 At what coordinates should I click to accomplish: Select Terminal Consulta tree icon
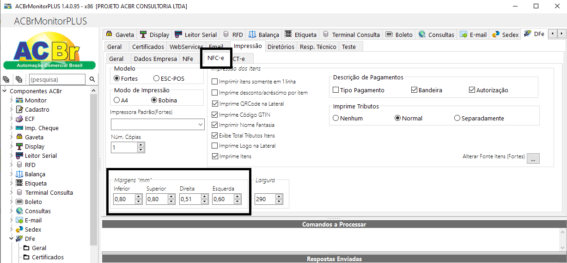(19, 192)
